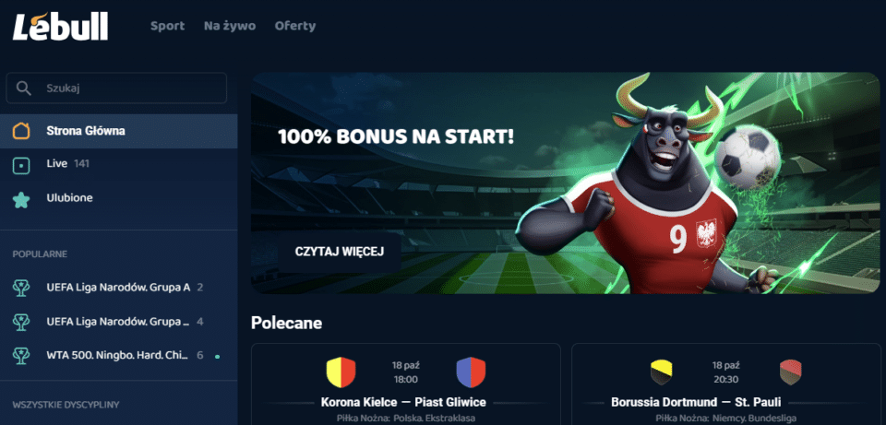This screenshot has width=886, height=425.
Task: Open the Sport menu item
Action: tap(168, 26)
